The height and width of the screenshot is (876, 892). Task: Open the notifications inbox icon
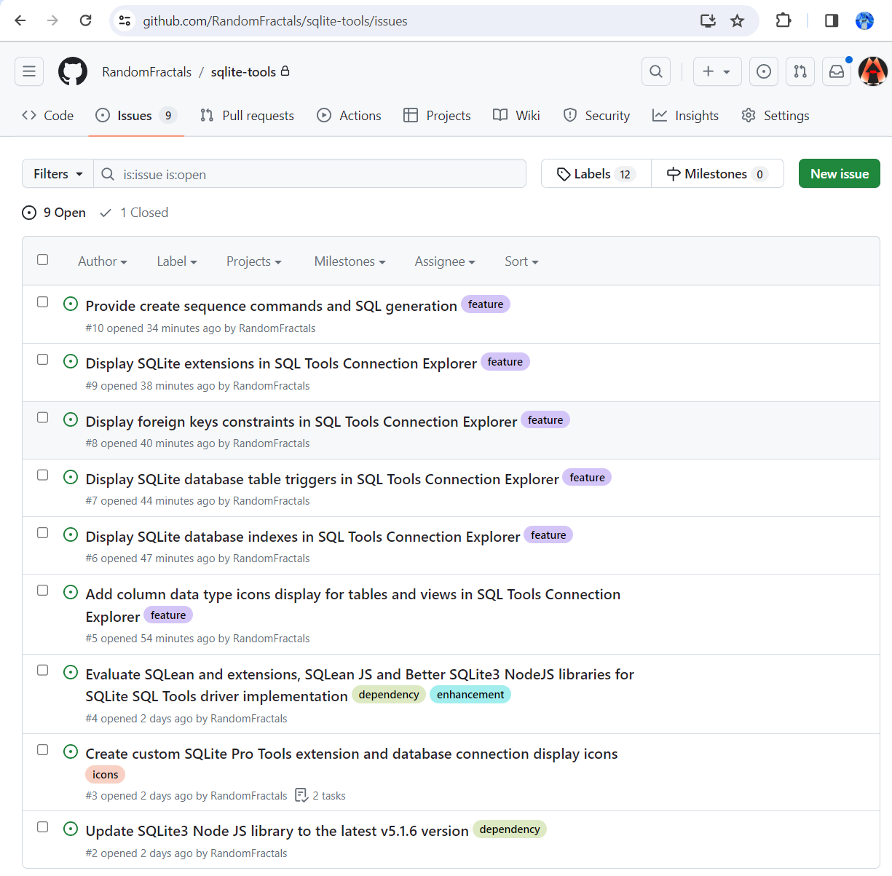pyautogui.click(x=837, y=71)
